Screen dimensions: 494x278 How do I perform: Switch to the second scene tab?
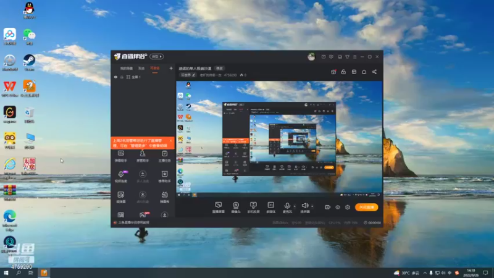(141, 69)
